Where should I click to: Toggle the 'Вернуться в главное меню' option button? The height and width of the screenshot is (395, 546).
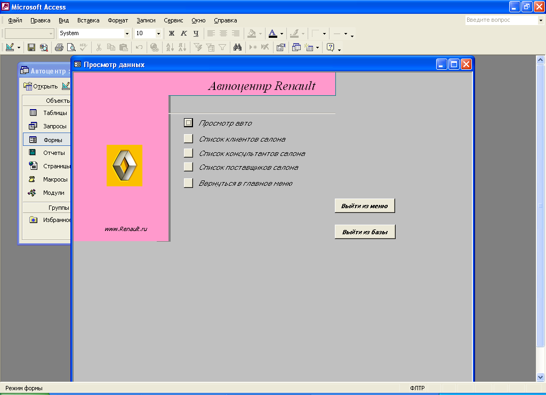point(188,183)
